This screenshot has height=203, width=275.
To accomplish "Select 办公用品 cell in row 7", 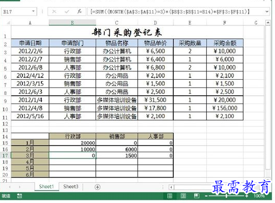I will pos(117,84).
